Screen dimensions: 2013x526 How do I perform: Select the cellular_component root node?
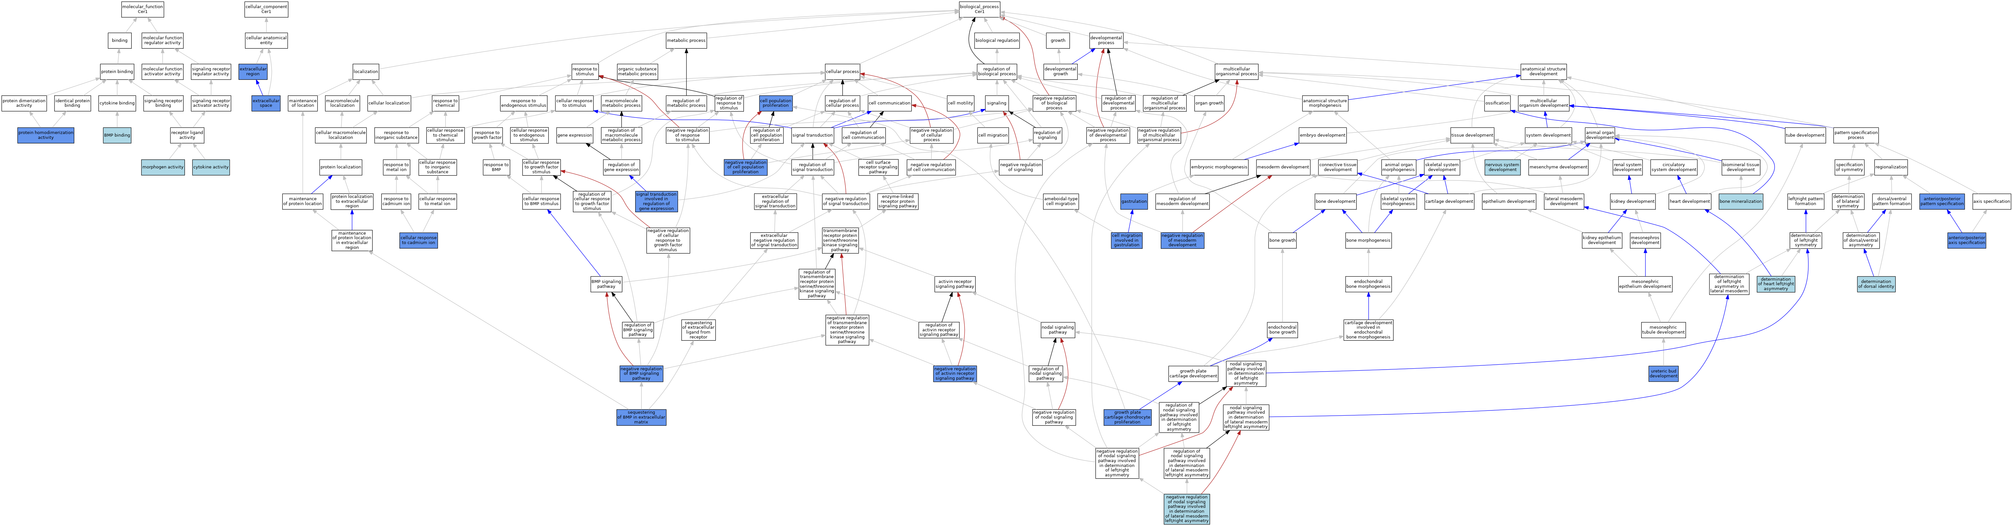[x=266, y=9]
